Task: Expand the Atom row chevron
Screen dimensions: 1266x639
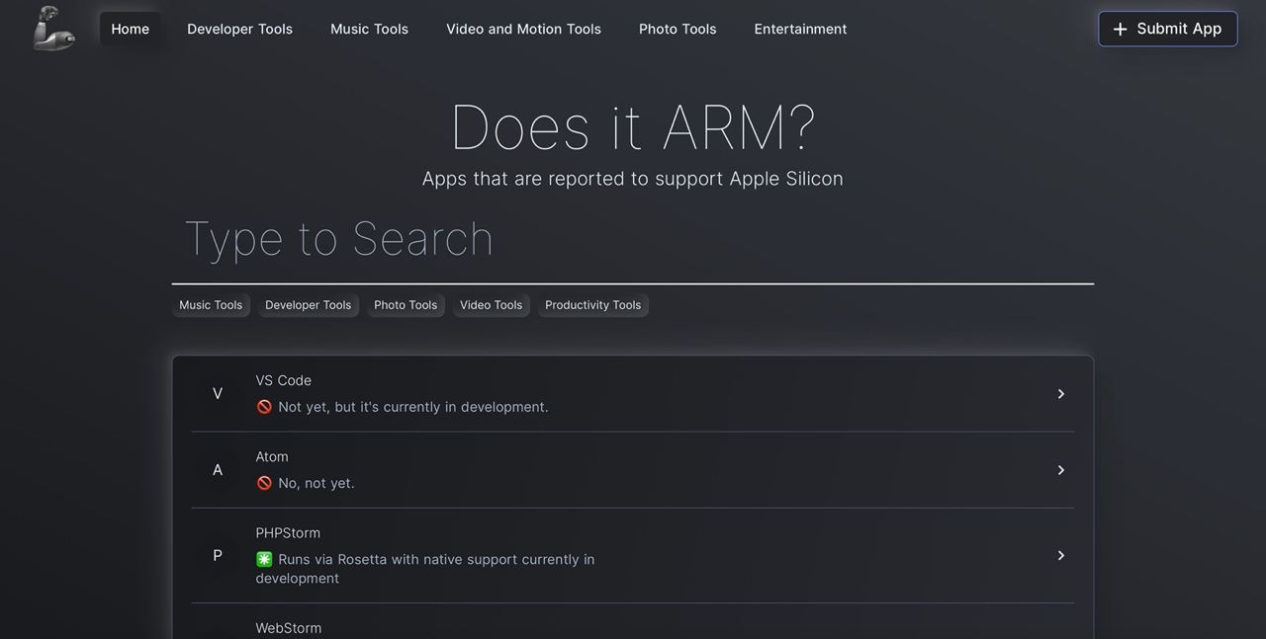Action: [1060, 470]
